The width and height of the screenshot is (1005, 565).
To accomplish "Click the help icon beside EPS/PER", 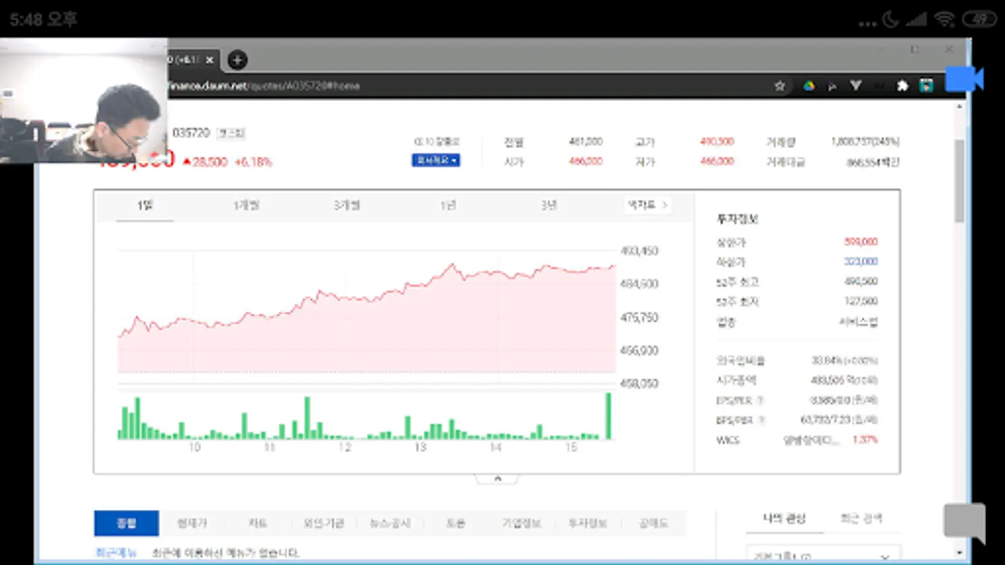I will tap(760, 401).
